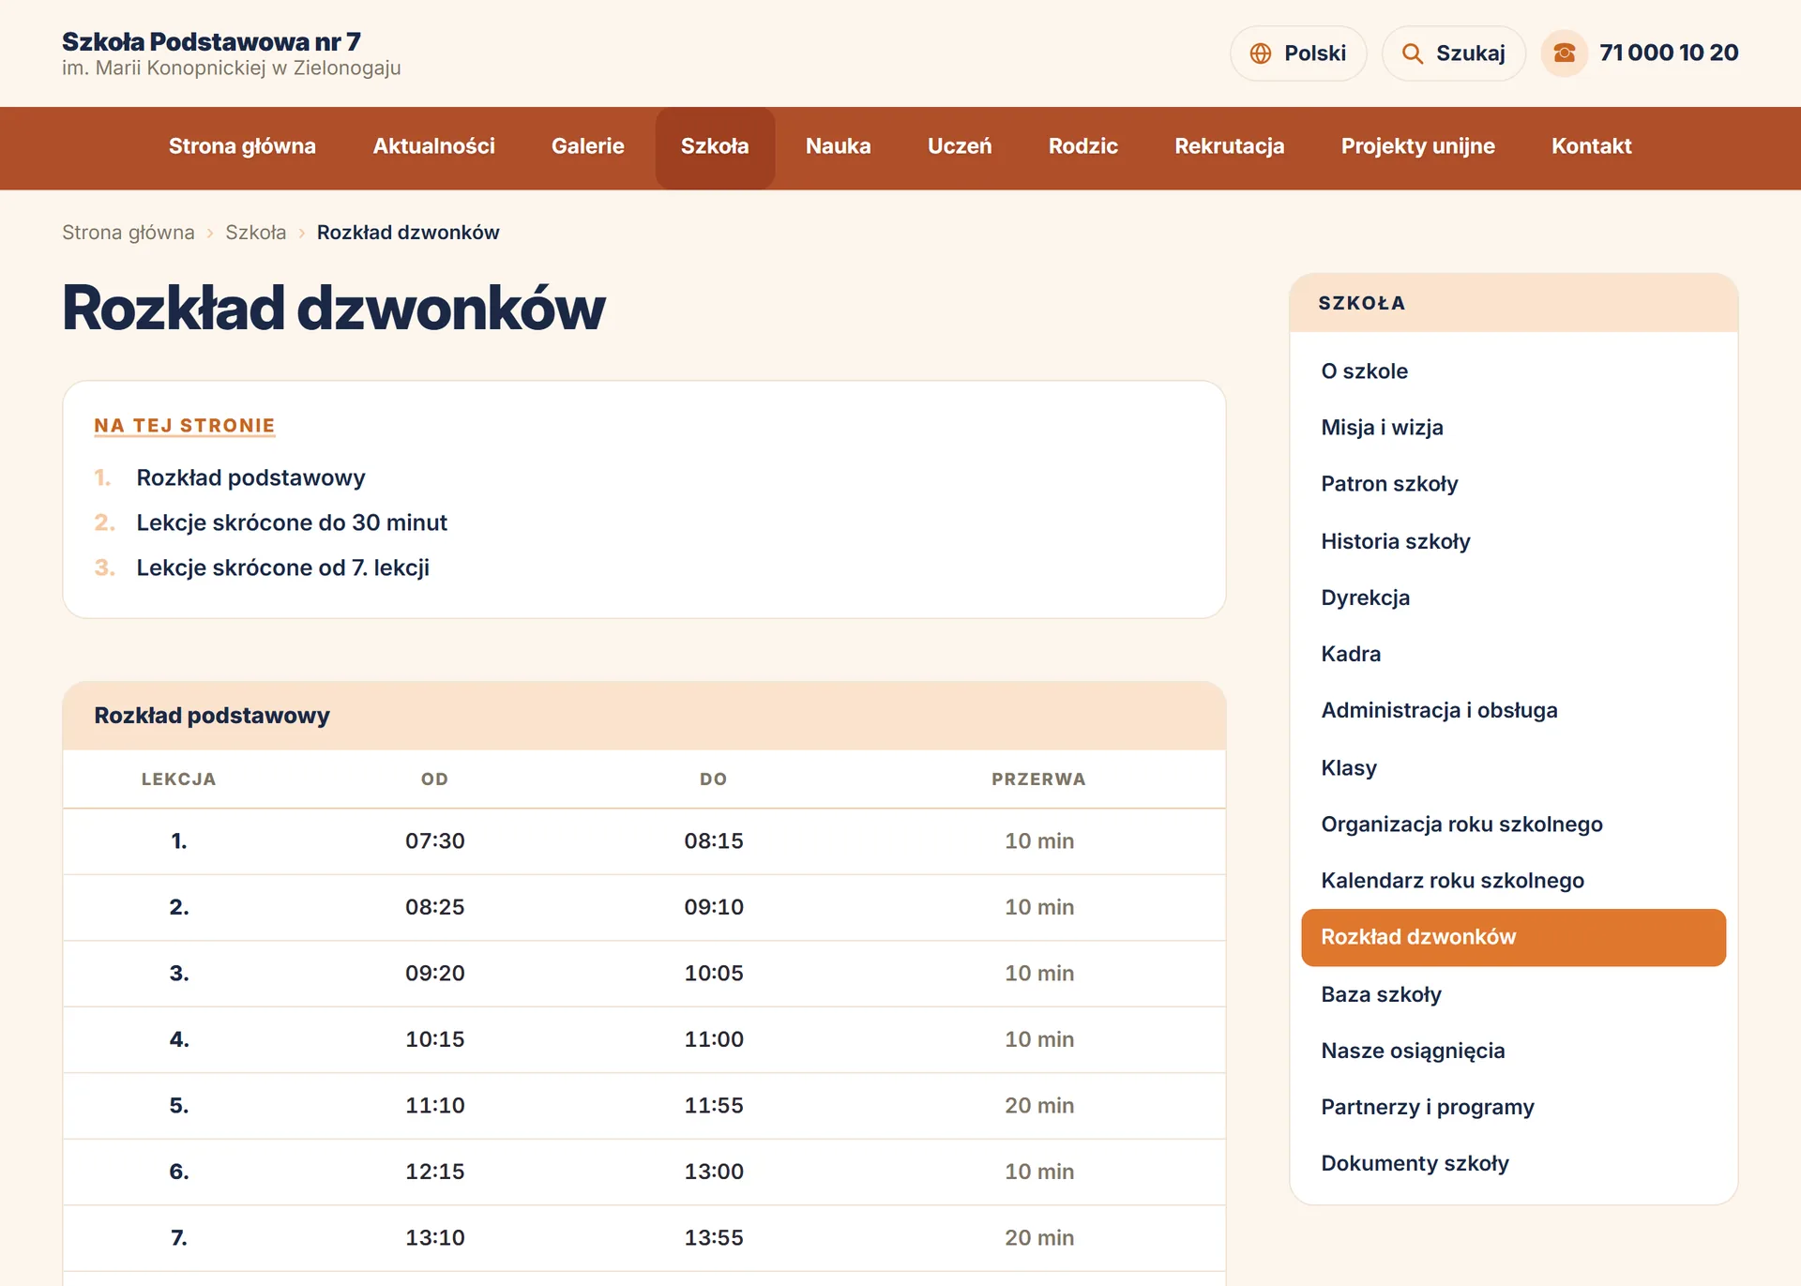The image size is (1801, 1286).
Task: Jump to Rozkład podstawowy in the table of contents
Action: [250, 478]
